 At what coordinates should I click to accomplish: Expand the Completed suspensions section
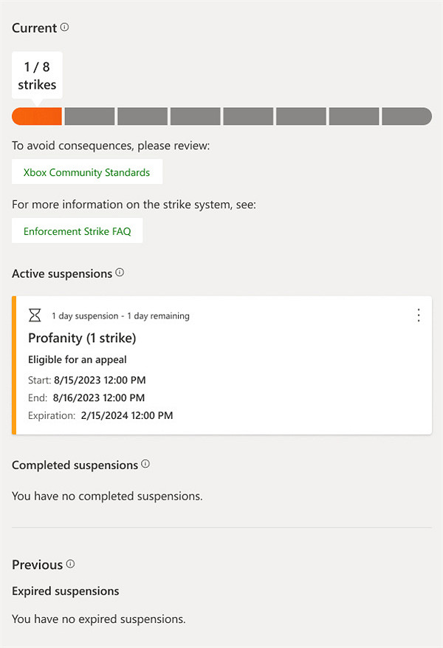[75, 465]
